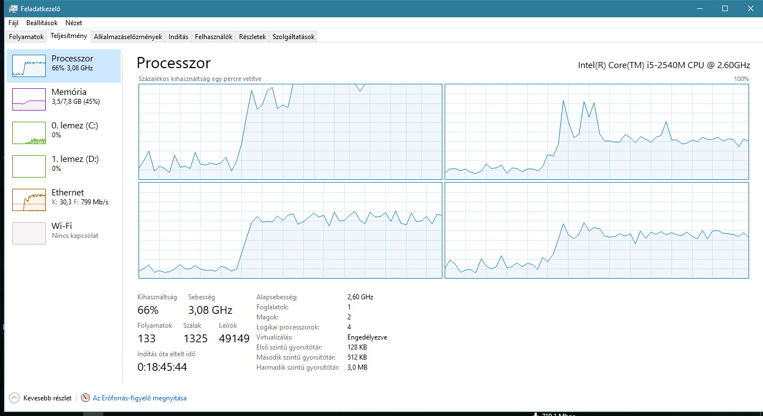
Task: Click the uptime value 0:18:45:44
Action: coord(162,367)
